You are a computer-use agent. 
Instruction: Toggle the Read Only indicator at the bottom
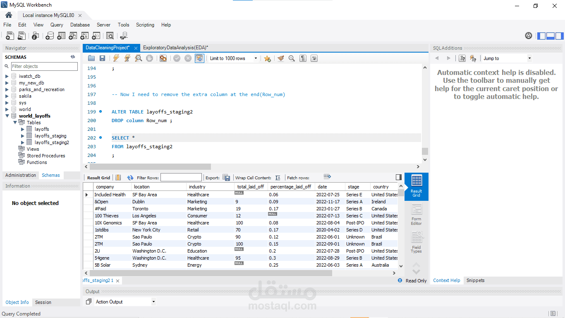tap(415, 280)
